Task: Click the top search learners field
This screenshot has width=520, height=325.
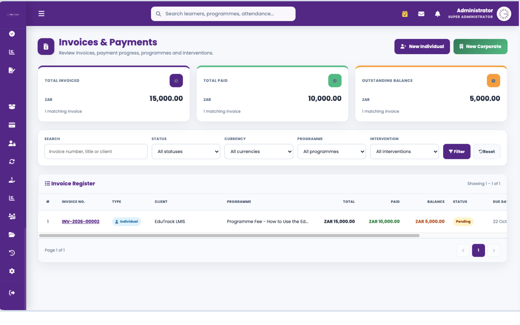Action: (x=223, y=14)
